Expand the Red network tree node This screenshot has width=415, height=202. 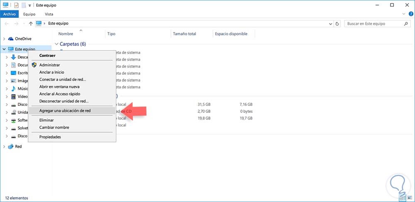coord(4,146)
